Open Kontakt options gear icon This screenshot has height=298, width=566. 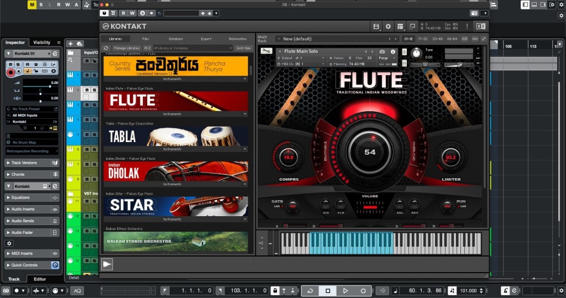click(388, 27)
